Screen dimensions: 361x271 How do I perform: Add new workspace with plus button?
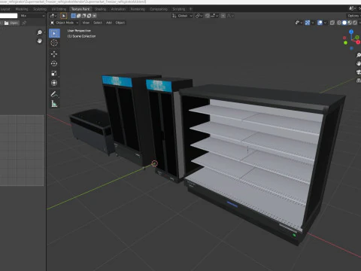coord(190,9)
